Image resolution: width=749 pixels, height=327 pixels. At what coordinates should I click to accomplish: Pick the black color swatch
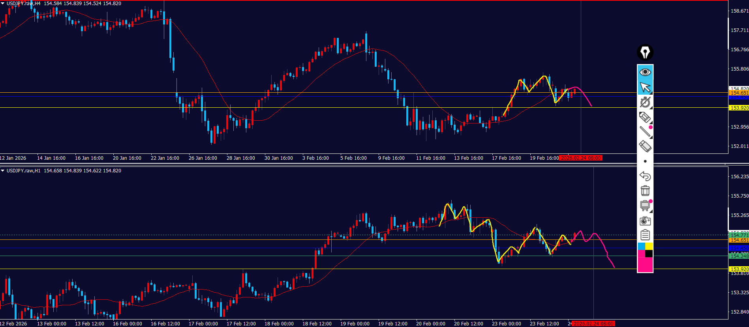tap(649, 254)
